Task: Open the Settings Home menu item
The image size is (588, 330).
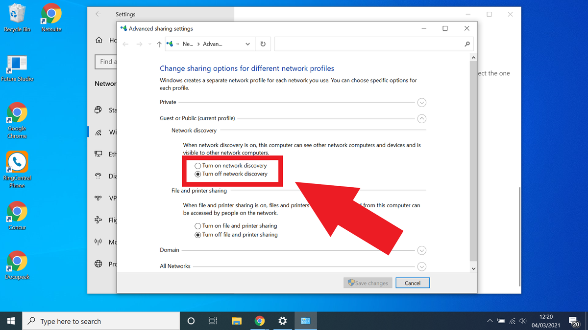Action: tap(103, 40)
